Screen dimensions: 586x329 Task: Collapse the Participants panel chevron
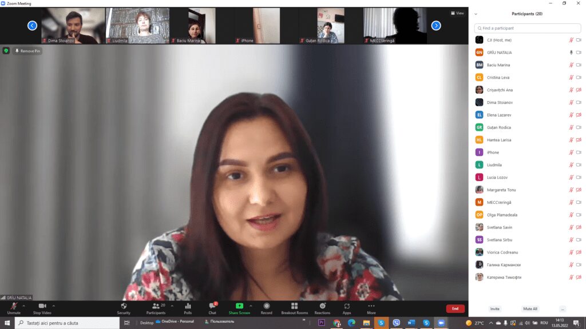(x=476, y=14)
